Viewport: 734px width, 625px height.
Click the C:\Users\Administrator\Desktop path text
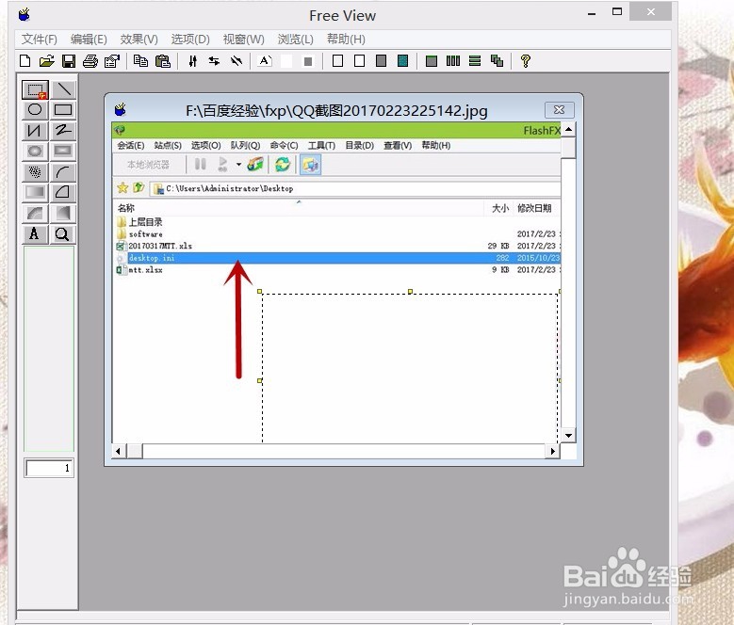(x=229, y=189)
